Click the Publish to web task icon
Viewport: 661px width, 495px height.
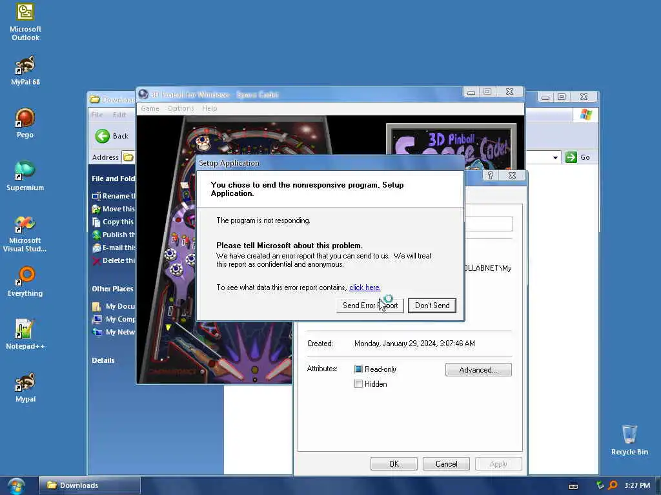[x=96, y=235]
